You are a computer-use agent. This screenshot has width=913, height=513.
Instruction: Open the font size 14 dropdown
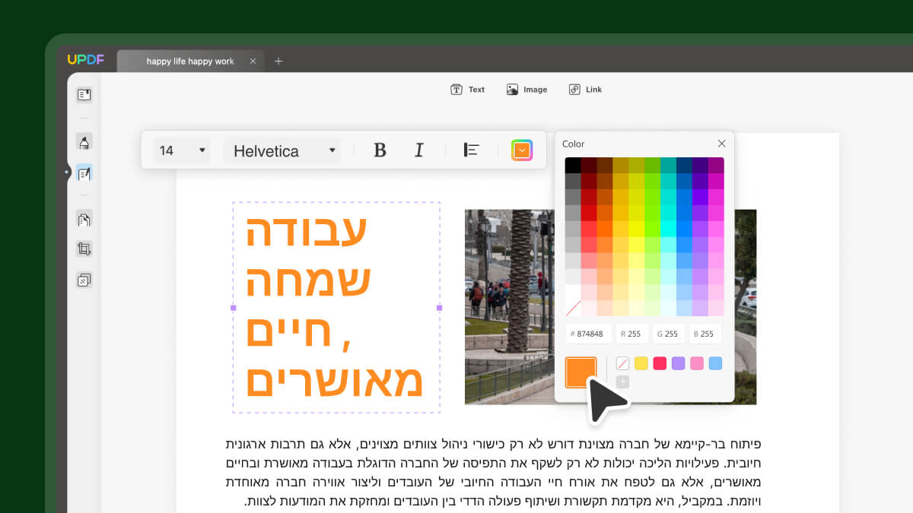183,150
